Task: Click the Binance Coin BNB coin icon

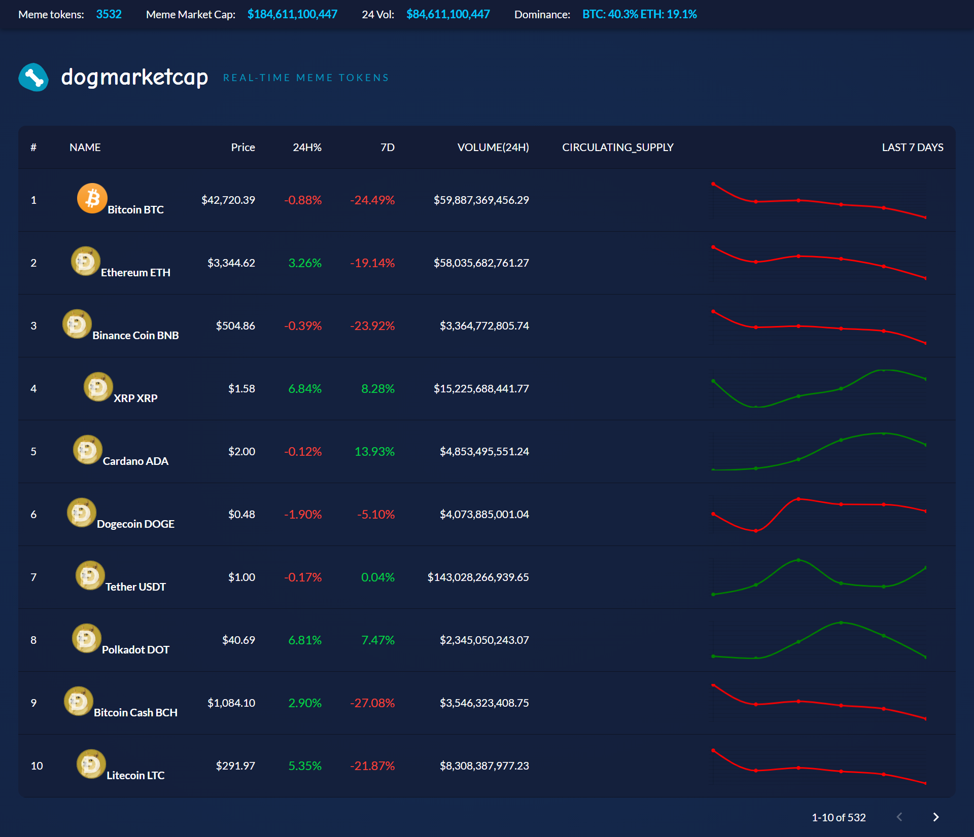Action: [77, 324]
